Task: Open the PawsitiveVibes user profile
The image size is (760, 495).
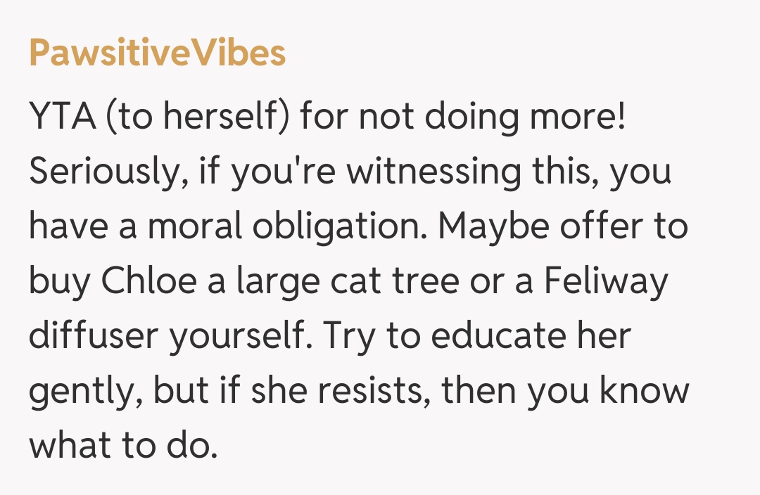Action: pyautogui.click(x=157, y=53)
